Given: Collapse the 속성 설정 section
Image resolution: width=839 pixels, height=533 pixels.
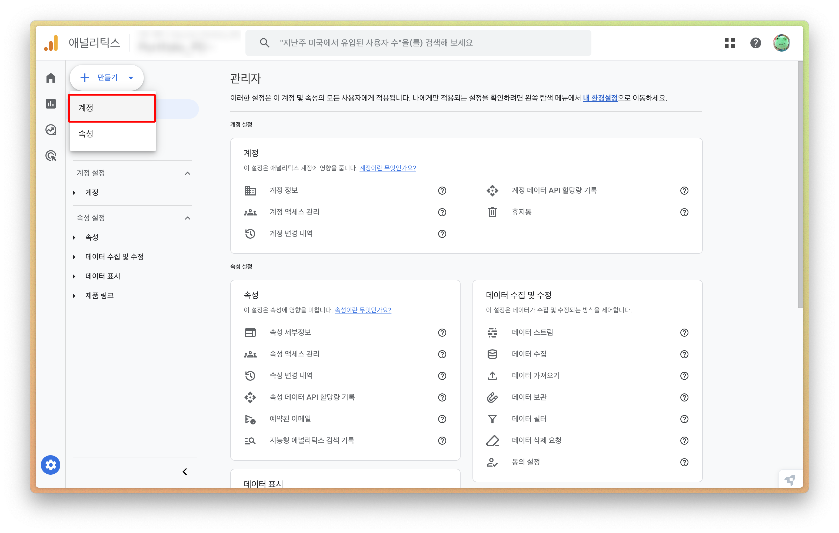Looking at the screenshot, I should click(x=188, y=218).
